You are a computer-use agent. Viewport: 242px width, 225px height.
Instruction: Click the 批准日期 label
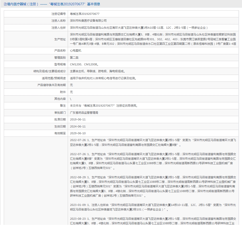coord(60,119)
